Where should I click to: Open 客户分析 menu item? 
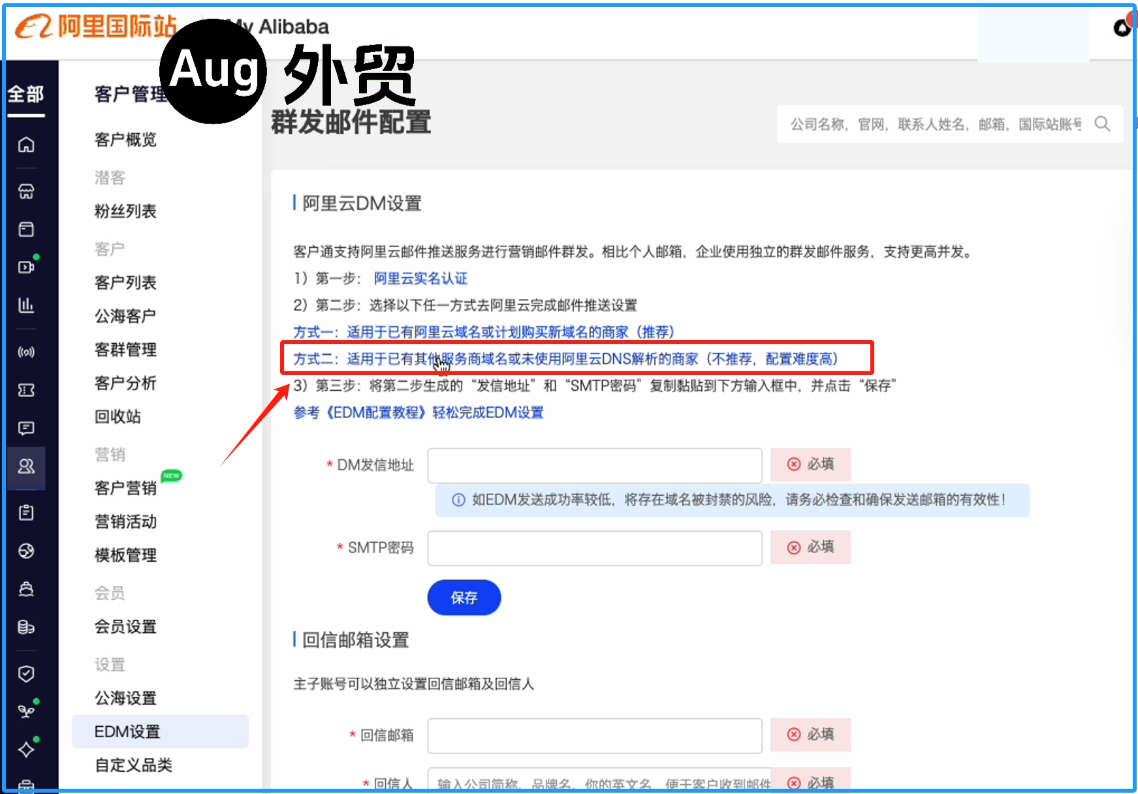(125, 383)
